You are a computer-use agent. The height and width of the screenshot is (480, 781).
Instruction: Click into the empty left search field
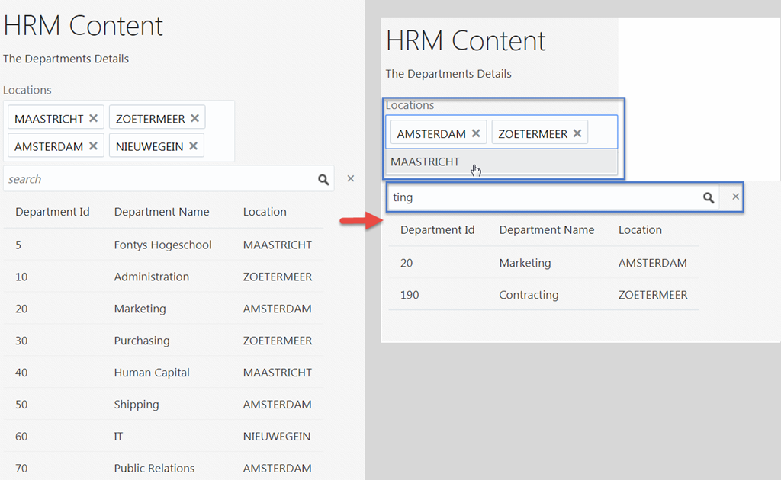[153, 179]
